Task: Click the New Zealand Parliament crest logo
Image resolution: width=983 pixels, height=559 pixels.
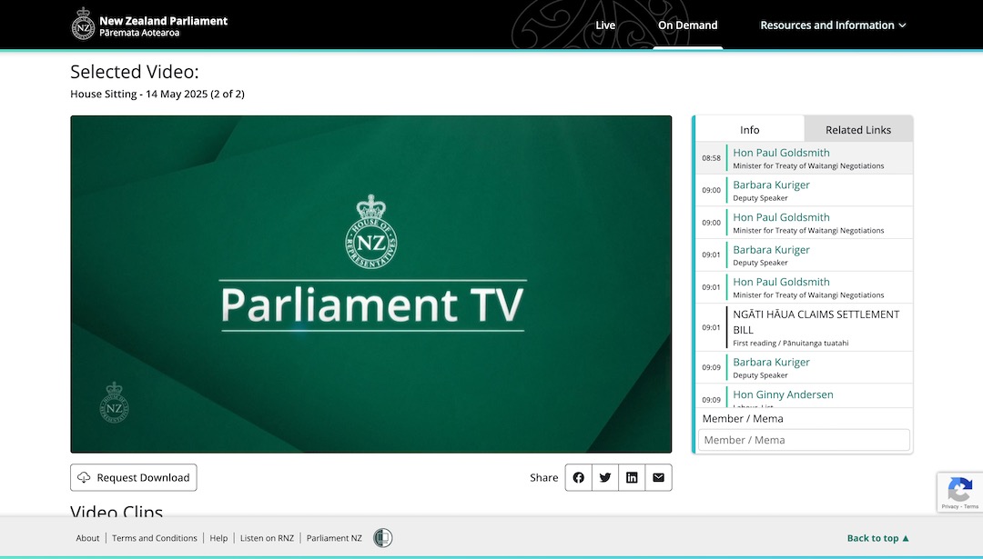Action: coord(83,24)
